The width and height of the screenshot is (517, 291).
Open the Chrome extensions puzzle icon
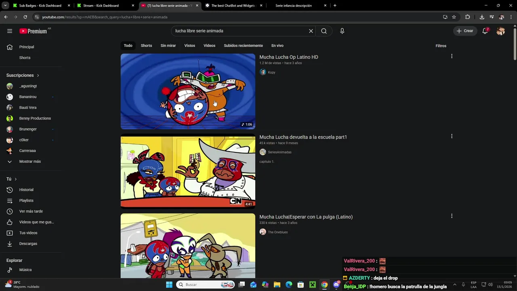[x=468, y=17]
